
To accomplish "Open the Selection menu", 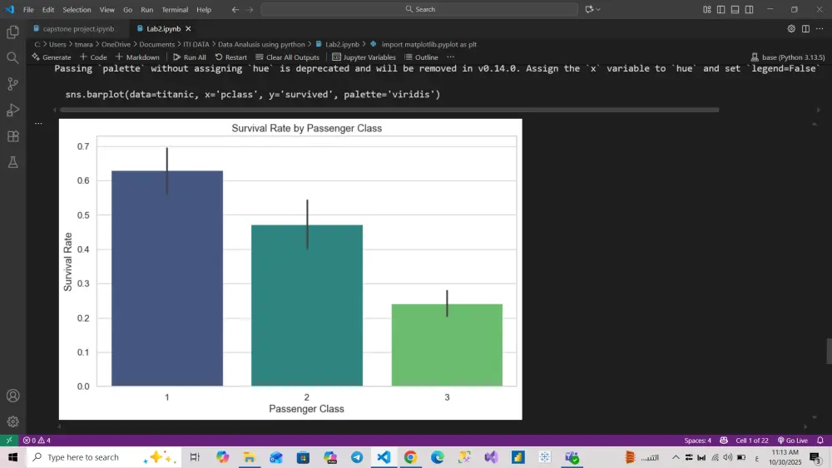I will (x=77, y=9).
